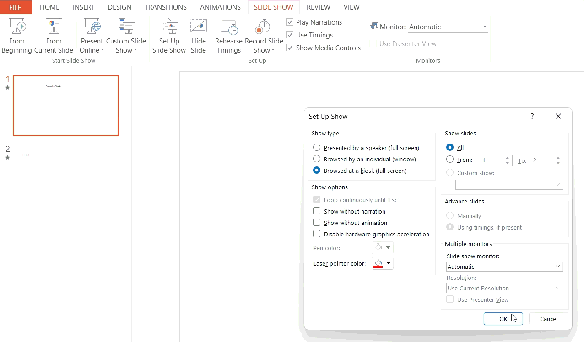
Task: Open the FILE tab
Action: coord(15,7)
